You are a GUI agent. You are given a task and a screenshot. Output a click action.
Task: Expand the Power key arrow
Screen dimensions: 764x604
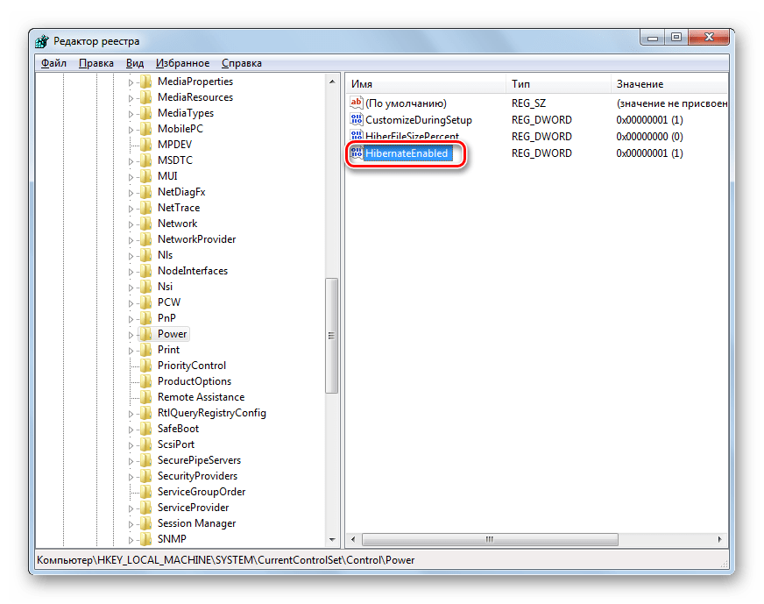[131, 335]
